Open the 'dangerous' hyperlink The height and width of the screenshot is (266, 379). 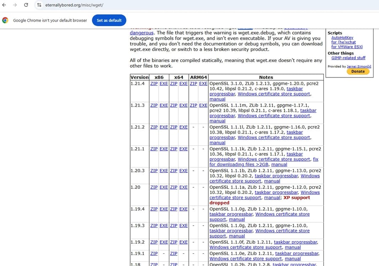(141, 33)
